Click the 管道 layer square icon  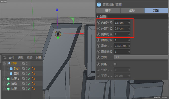[x=23, y=69]
